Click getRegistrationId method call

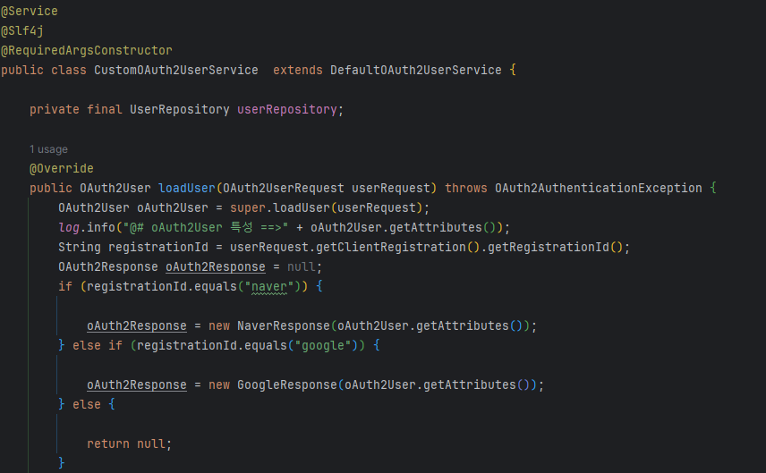pyautogui.click(x=549, y=248)
